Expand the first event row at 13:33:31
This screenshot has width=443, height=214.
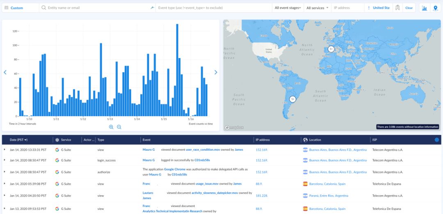point(5,150)
